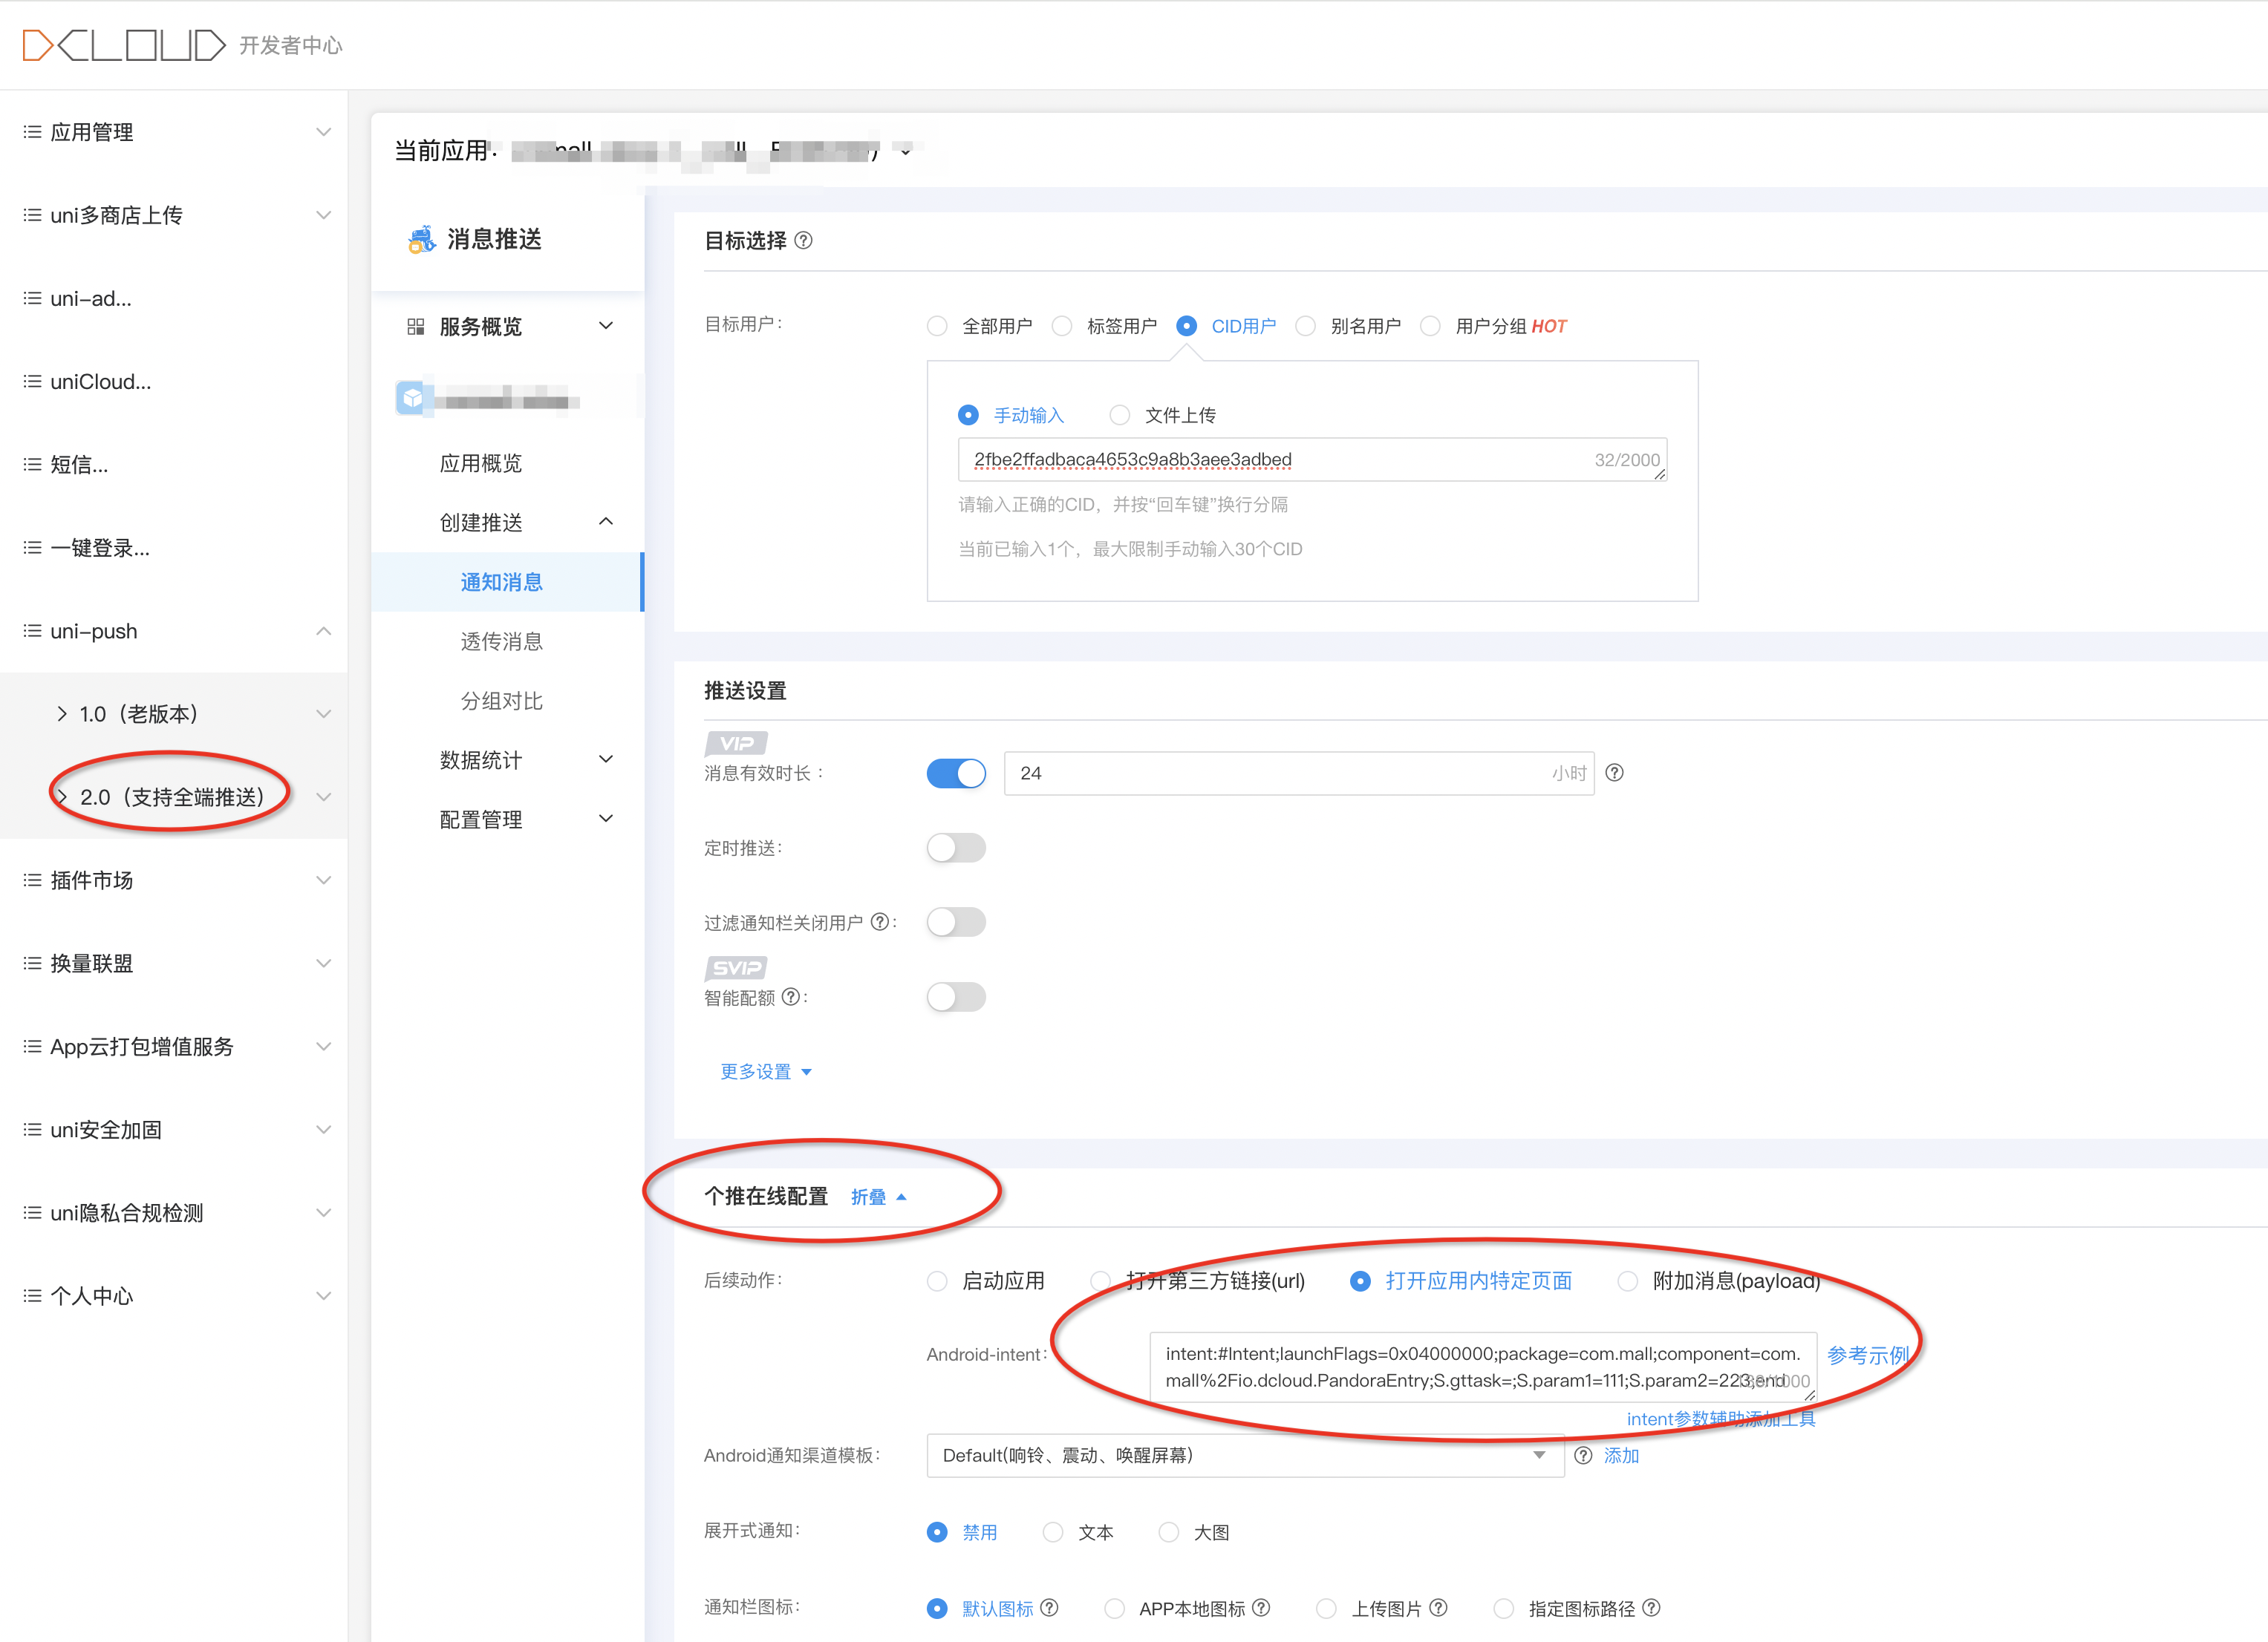
Task: Open 透传消息 in the sidebar menu
Action: coord(501,641)
